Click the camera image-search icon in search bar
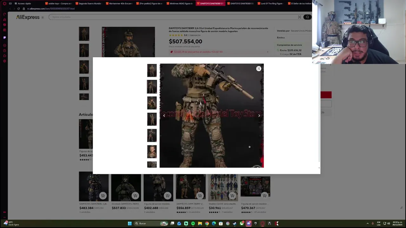The width and height of the screenshot is (406, 228). point(299,17)
